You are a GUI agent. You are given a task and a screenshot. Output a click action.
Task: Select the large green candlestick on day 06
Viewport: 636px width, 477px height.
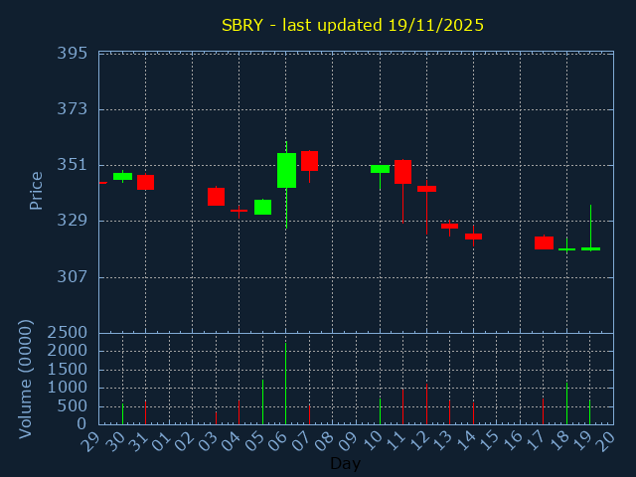tap(286, 170)
